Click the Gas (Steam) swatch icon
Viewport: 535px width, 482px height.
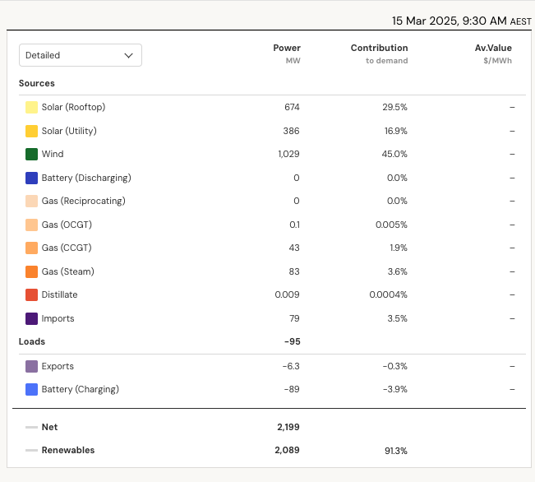coord(32,271)
